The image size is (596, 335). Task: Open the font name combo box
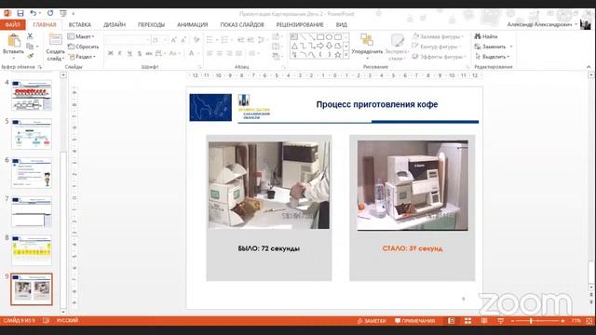coord(127,40)
